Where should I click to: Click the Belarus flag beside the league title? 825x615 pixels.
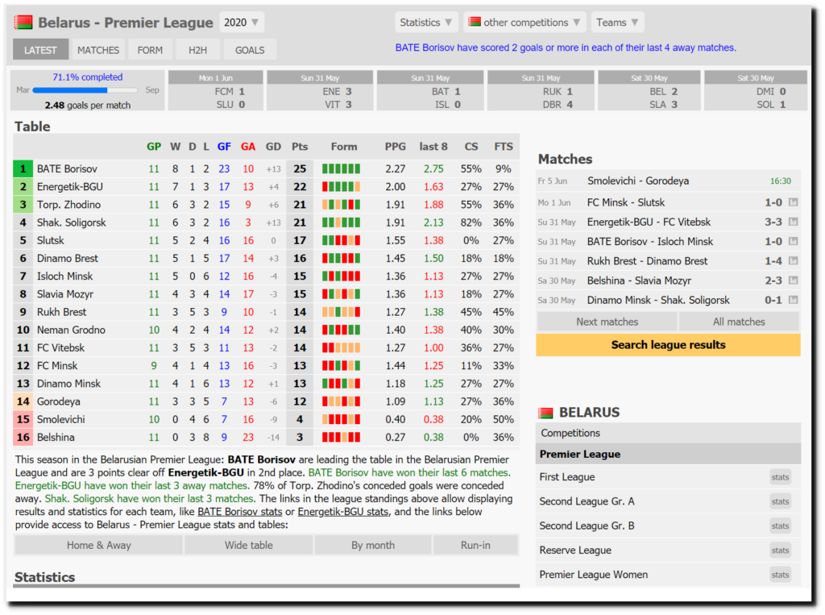coord(23,23)
